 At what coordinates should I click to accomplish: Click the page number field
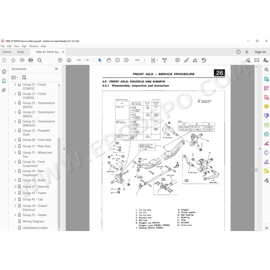[79, 60]
